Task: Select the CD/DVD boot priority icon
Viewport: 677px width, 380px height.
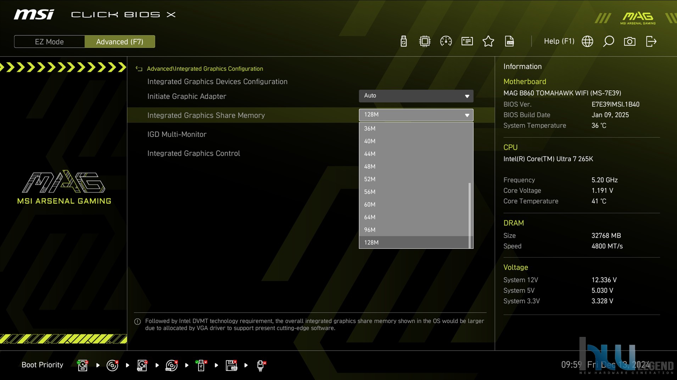Action: (112, 365)
